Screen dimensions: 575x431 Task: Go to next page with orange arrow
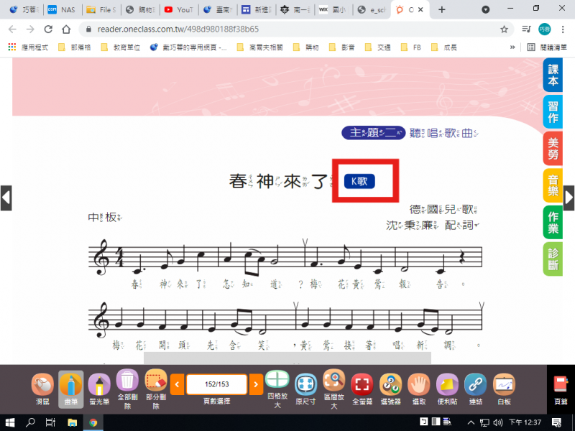click(256, 385)
